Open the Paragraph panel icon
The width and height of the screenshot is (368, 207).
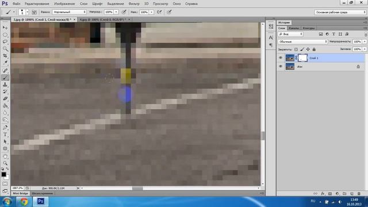[271, 45]
